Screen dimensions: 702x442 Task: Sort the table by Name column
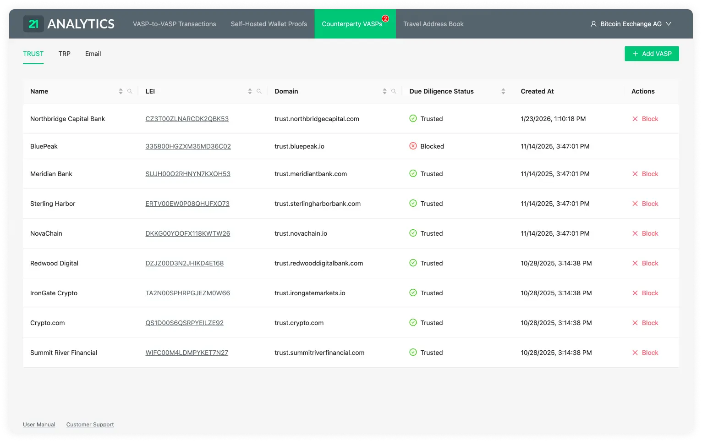121,91
